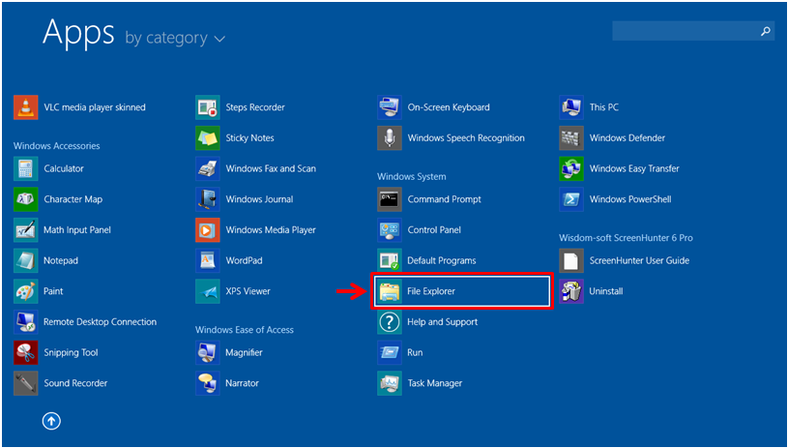
Task: Open the XPS Viewer icon
Action: 208,291
